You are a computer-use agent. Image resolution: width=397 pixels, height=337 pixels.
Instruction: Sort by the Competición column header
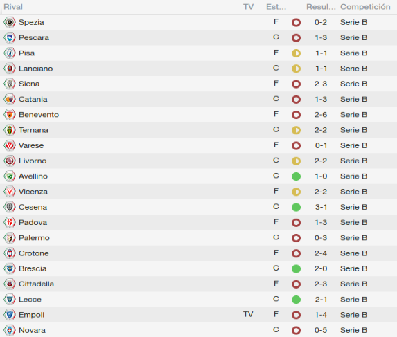click(x=365, y=7)
